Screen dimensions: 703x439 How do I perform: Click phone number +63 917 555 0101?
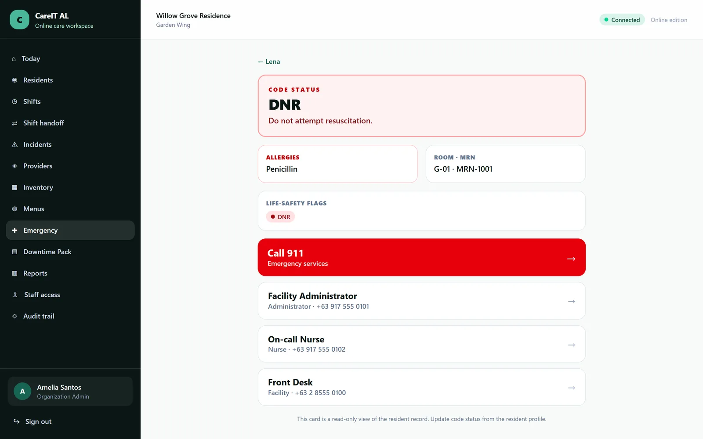click(343, 306)
